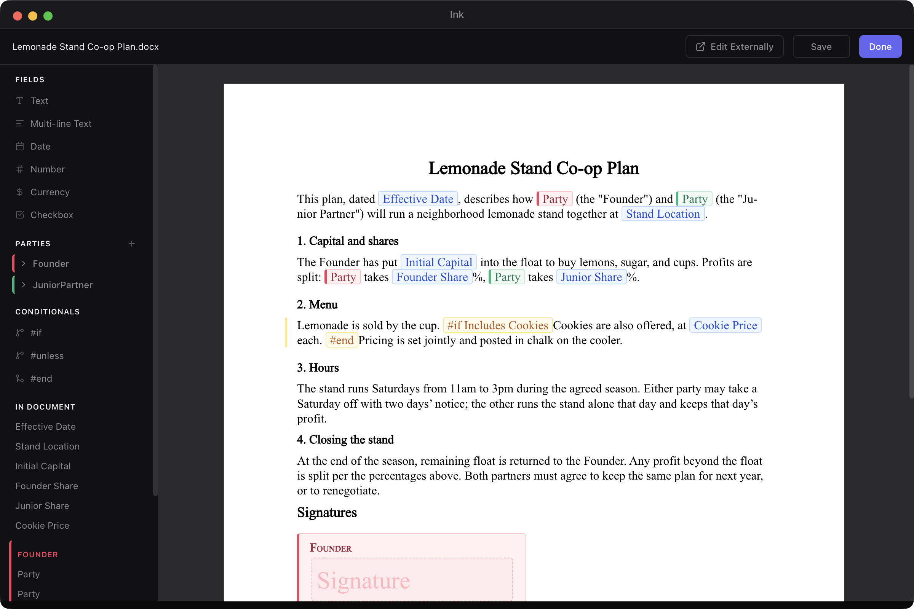The image size is (914, 609).
Task: Click the Signatures heading
Action: (x=327, y=512)
